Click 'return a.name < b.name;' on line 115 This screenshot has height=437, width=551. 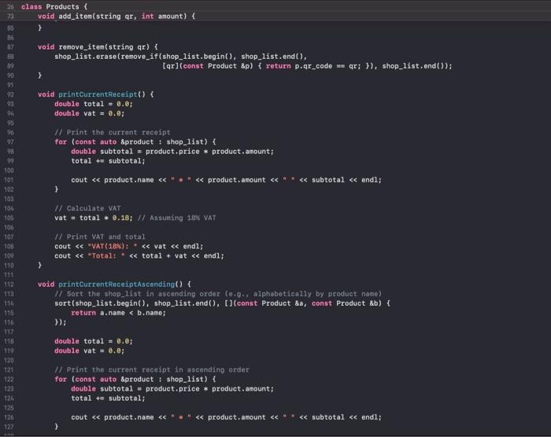pos(118,312)
